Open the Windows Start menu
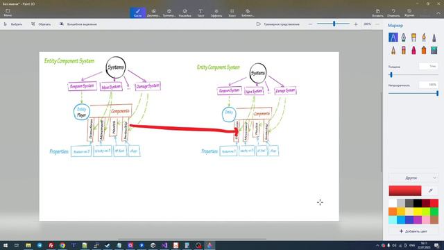 coord(6,245)
